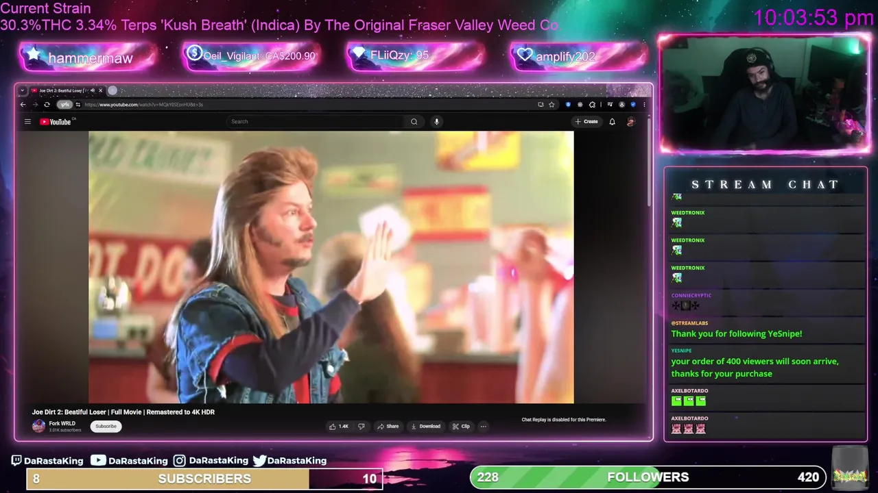Click the 'FLiiQzy: 95' bits badge
Viewport: 878px width, 493px height.
[416, 55]
